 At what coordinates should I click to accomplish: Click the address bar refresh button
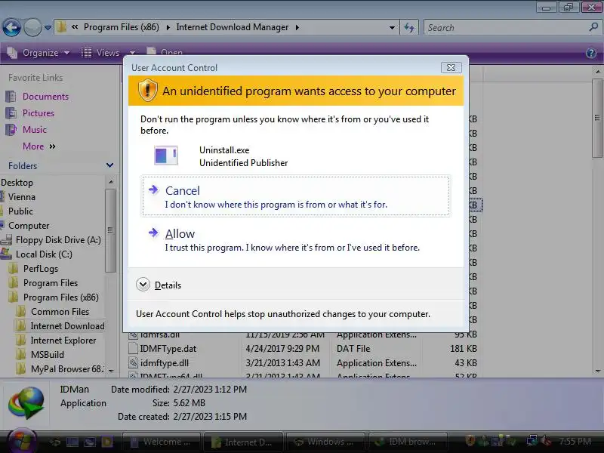click(409, 27)
